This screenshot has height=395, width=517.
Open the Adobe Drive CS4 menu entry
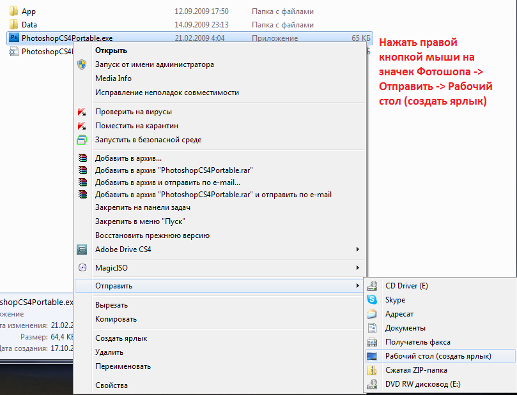123,250
